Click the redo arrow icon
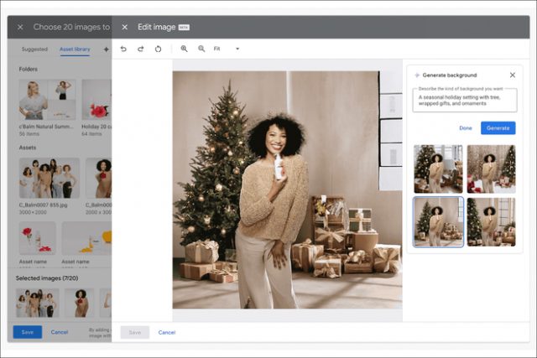Viewport: 537px width, 358px height. point(140,49)
